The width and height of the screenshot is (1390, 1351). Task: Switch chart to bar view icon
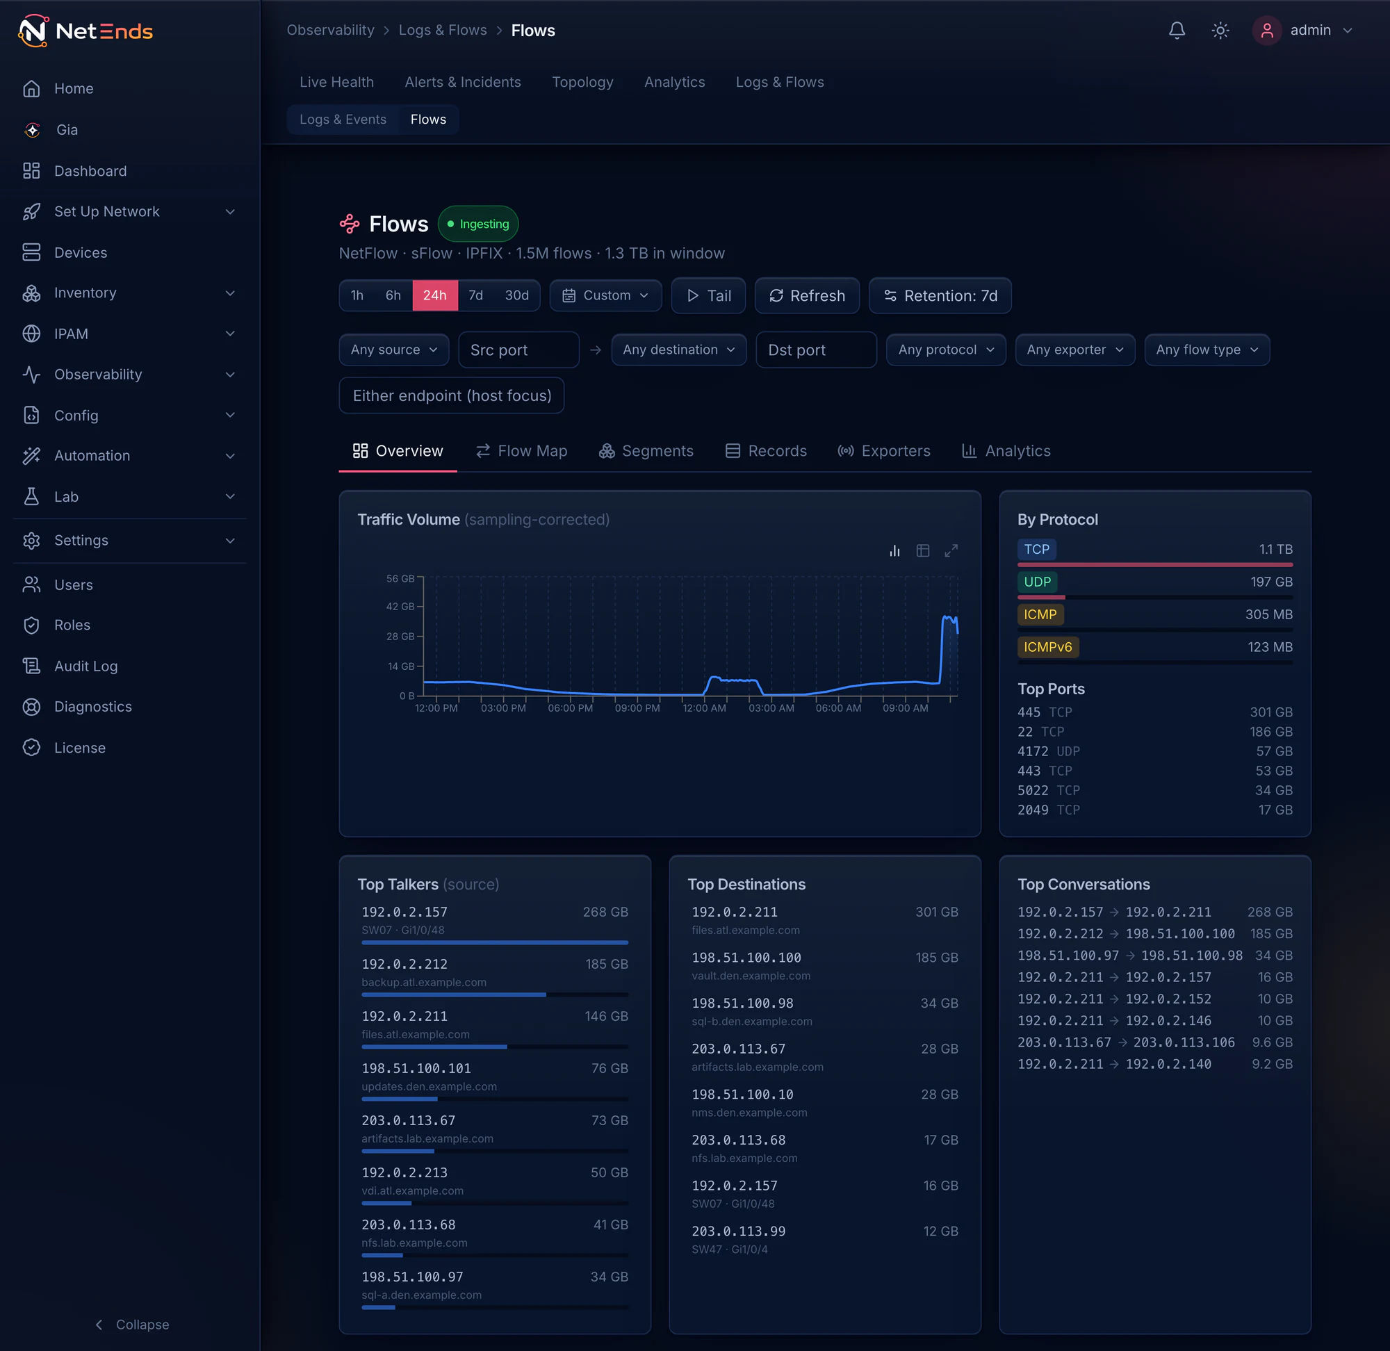(894, 550)
